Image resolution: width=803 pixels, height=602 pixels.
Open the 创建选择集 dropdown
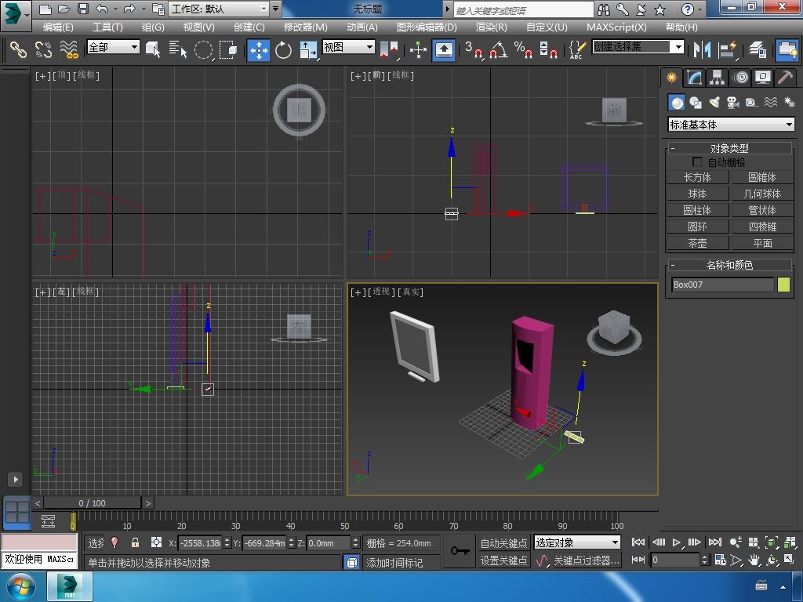click(x=638, y=47)
